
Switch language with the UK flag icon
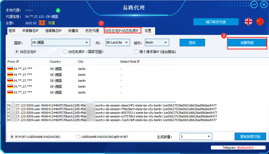click(x=248, y=22)
